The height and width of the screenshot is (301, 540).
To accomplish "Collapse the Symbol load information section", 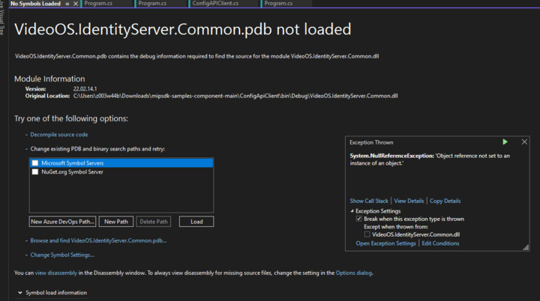I will [x=19, y=293].
